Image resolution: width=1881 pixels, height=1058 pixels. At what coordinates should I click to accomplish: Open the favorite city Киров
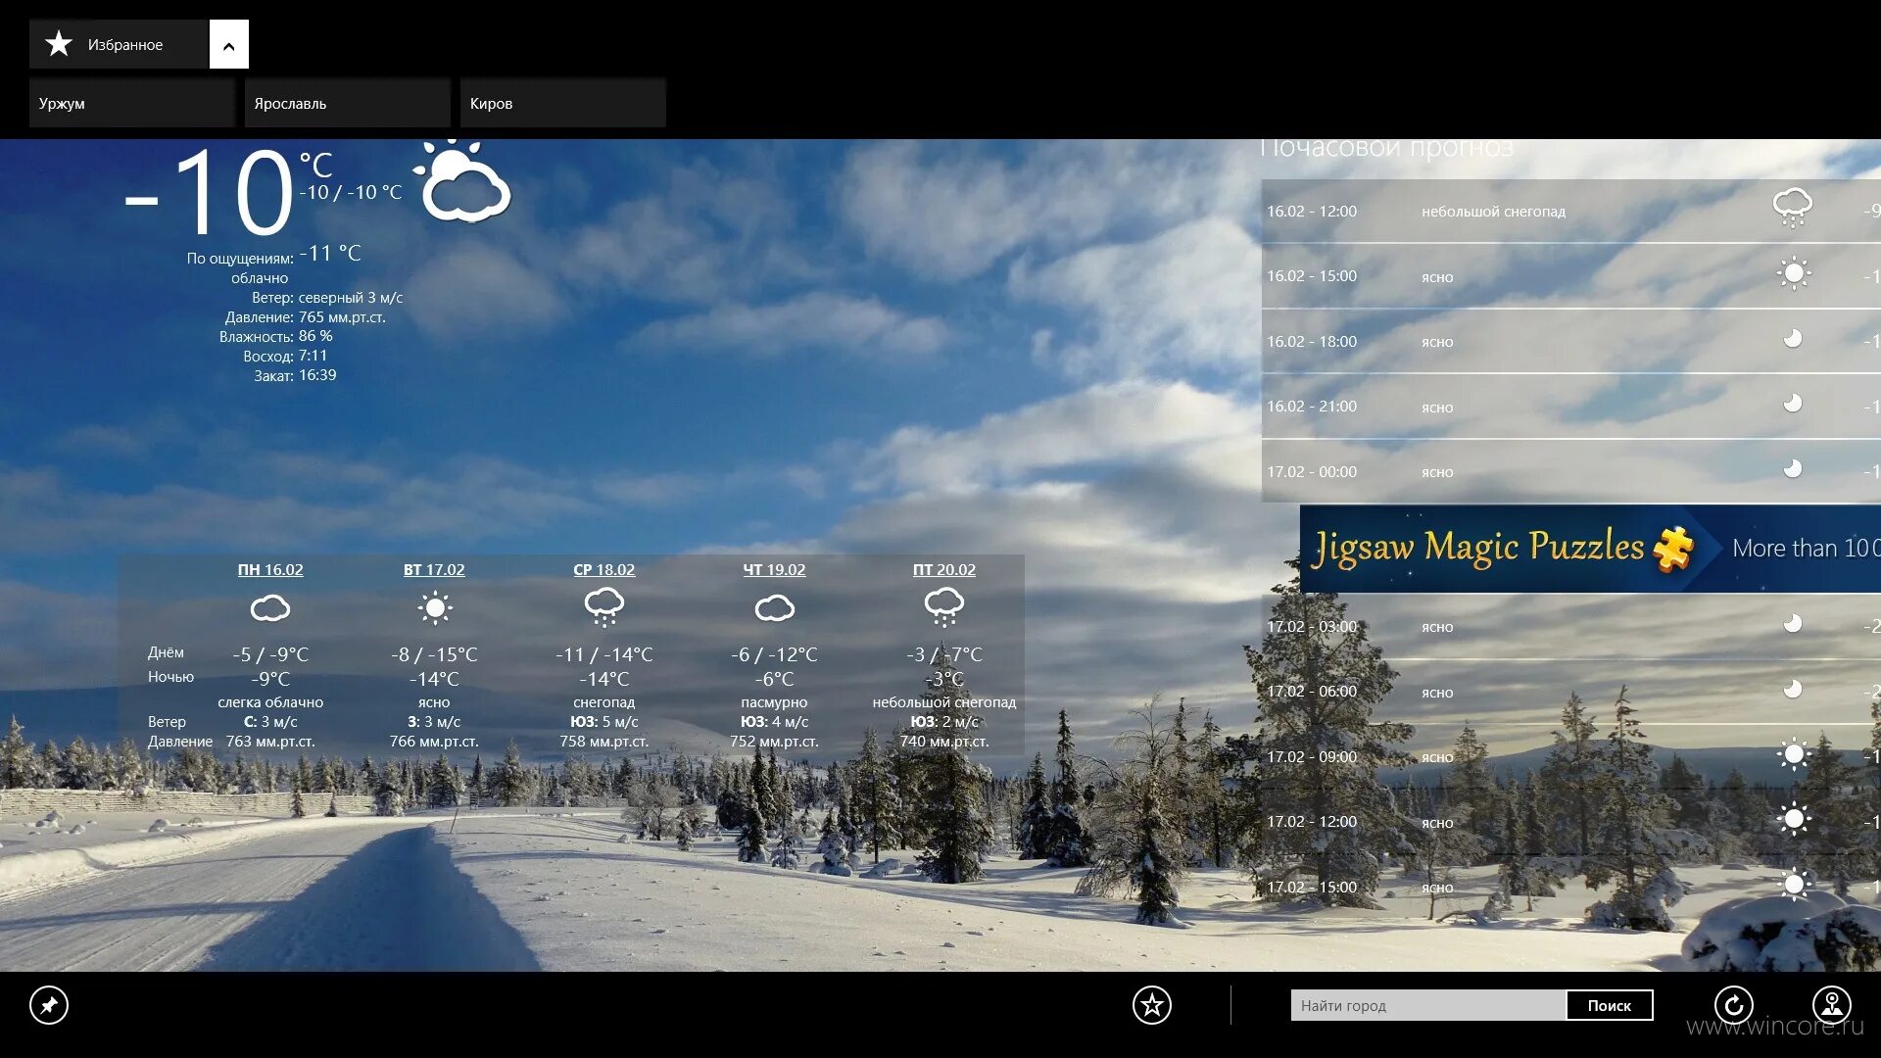coord(562,104)
